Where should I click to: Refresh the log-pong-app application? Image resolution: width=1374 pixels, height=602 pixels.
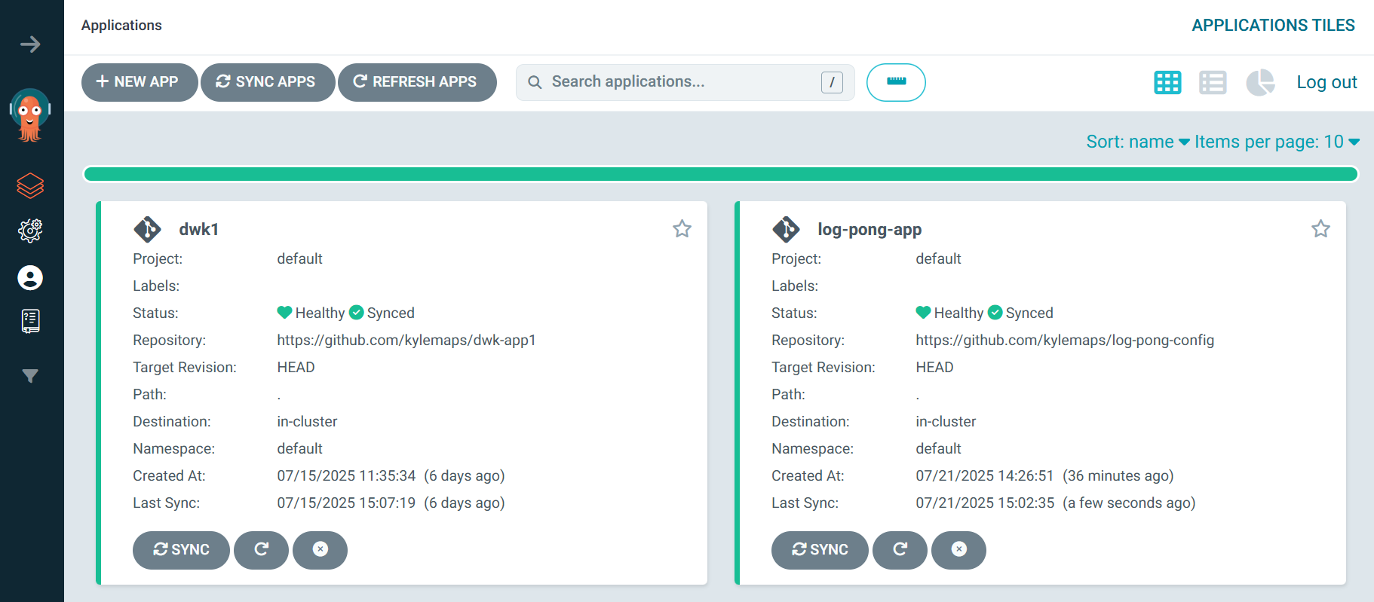[x=900, y=550]
